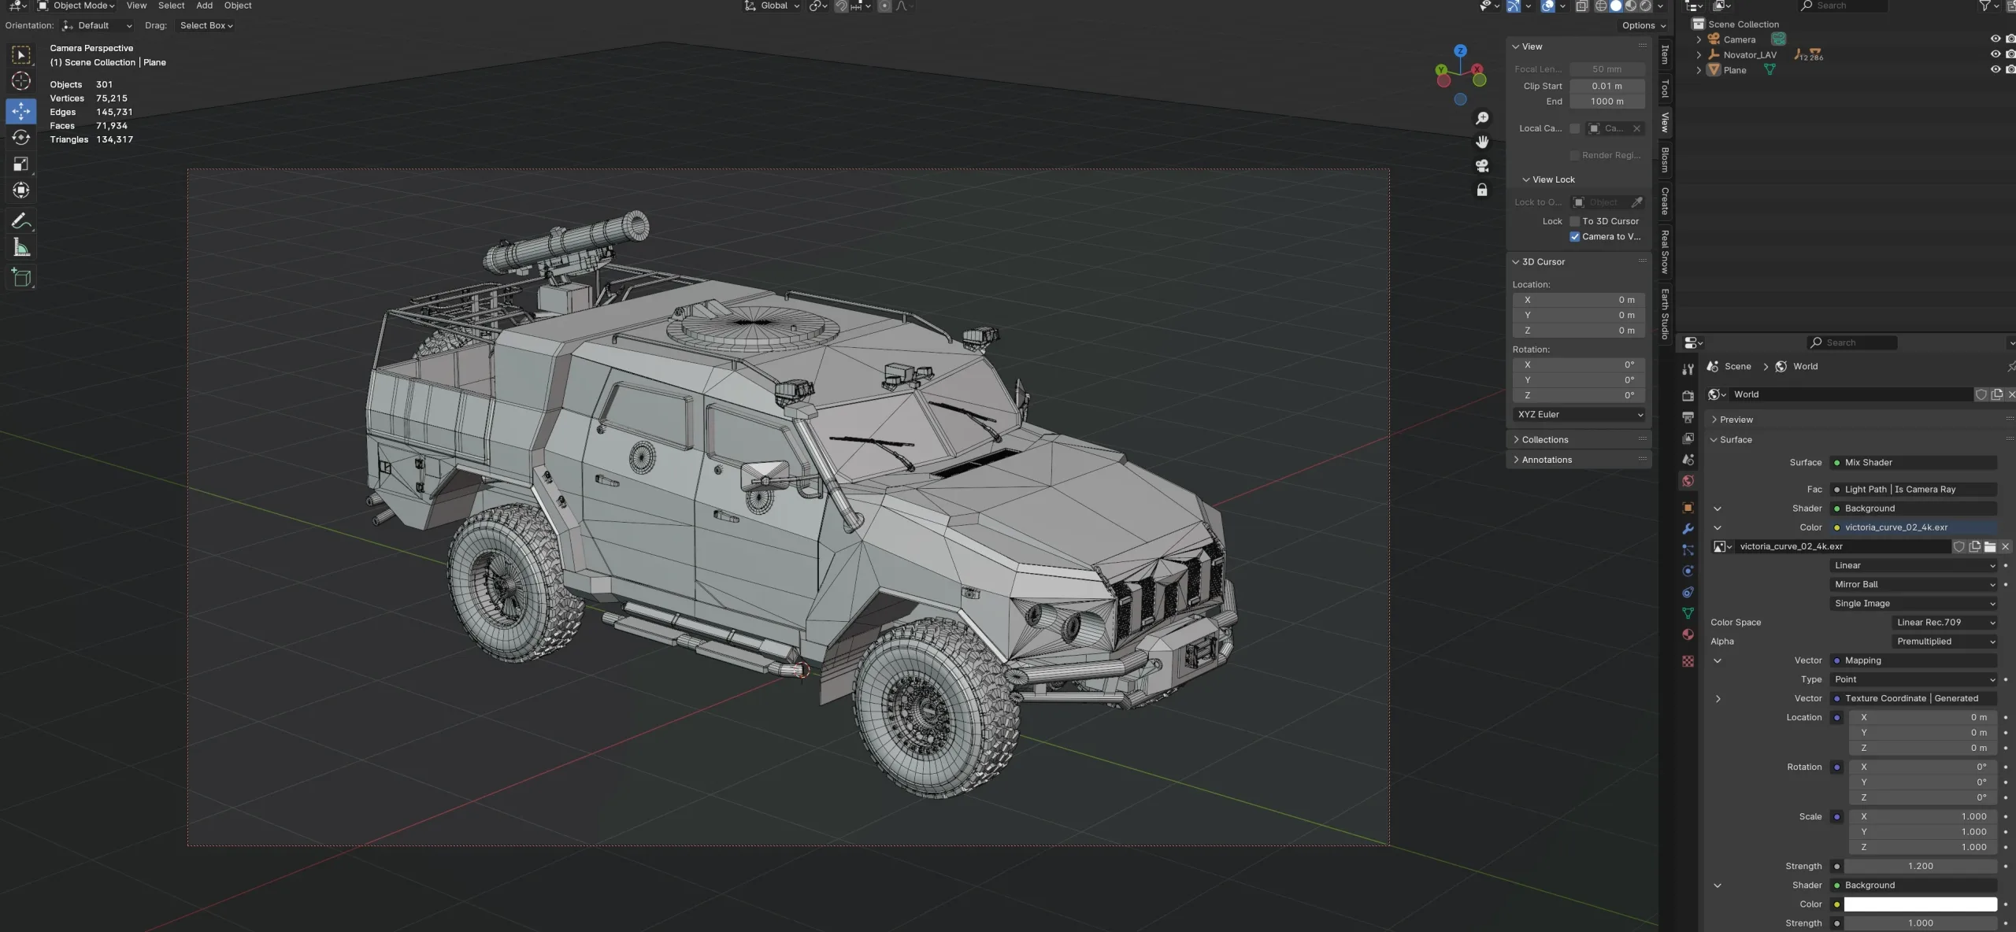Click the Options button in the viewport header

coord(1644,25)
